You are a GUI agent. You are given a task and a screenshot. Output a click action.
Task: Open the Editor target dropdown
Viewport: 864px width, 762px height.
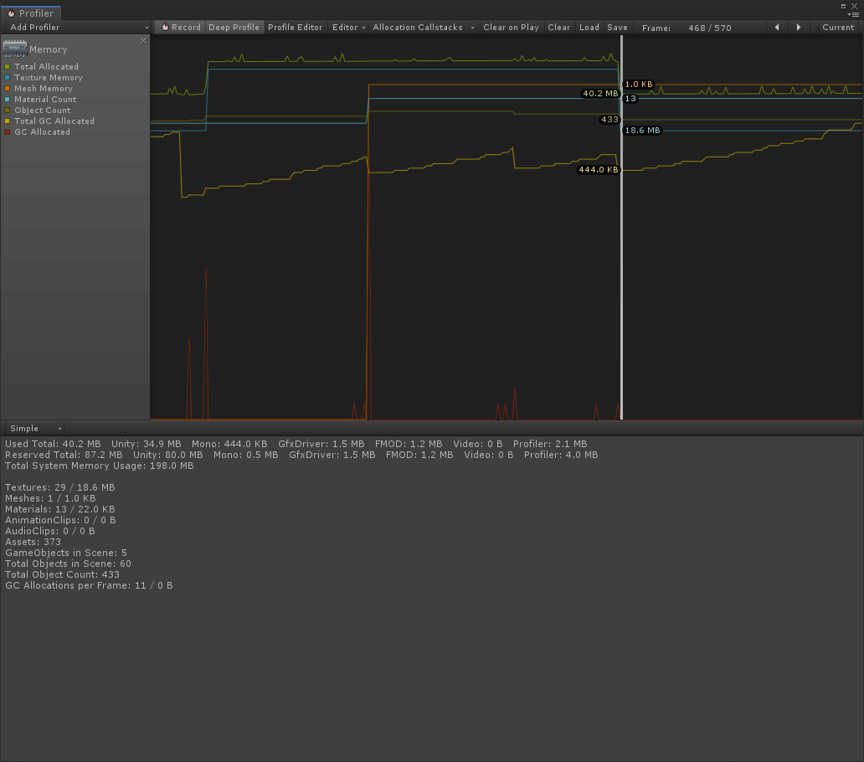348,27
